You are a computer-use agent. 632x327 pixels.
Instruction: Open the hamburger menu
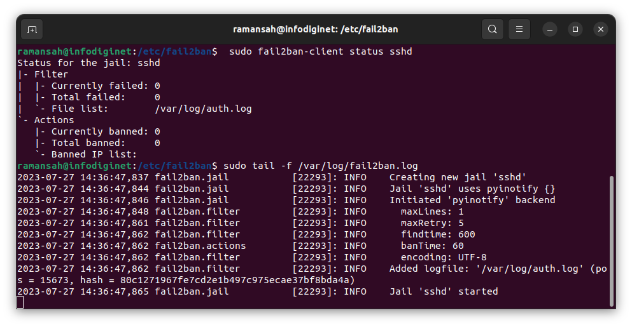(519, 29)
